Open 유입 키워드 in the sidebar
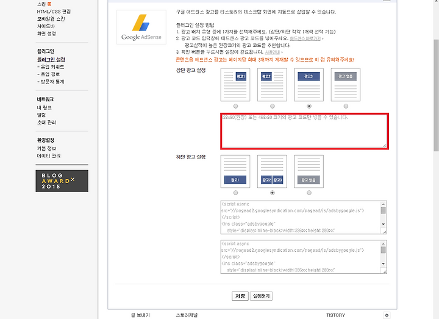Screen dimensions: 439x319 pos(51,67)
